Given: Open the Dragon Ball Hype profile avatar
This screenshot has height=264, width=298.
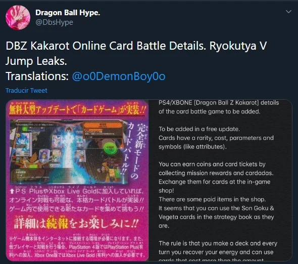Looking at the screenshot, I should coord(18,18).
